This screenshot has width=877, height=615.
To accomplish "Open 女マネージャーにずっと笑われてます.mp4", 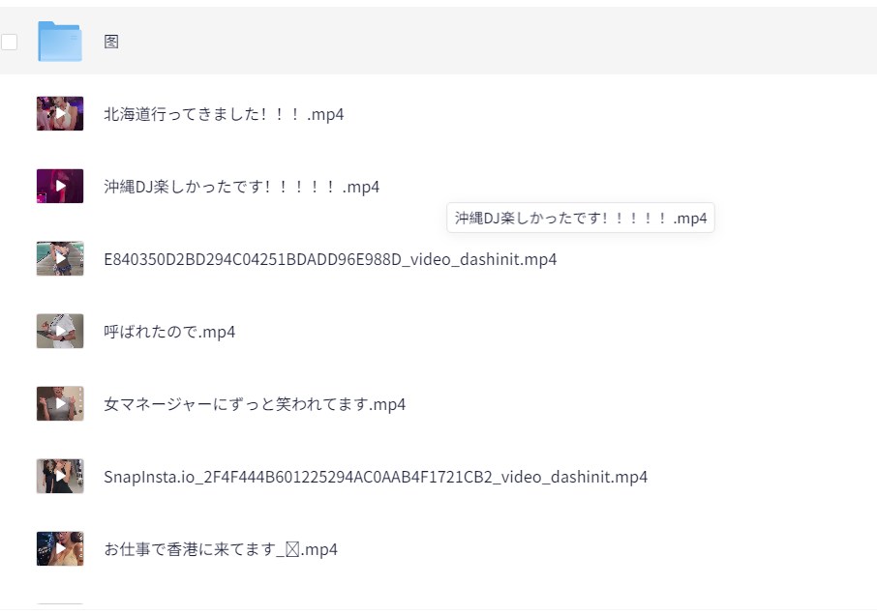I will tap(255, 404).
